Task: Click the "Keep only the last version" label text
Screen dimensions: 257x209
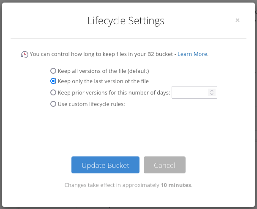Action: 103,81
